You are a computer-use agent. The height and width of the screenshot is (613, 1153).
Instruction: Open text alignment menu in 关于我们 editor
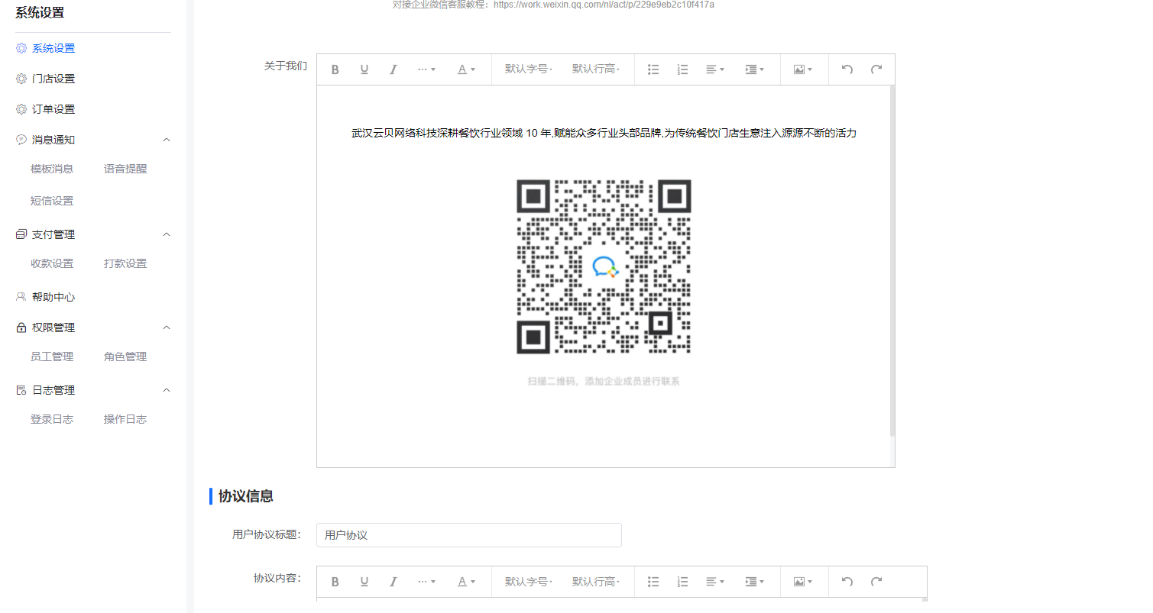(x=715, y=69)
